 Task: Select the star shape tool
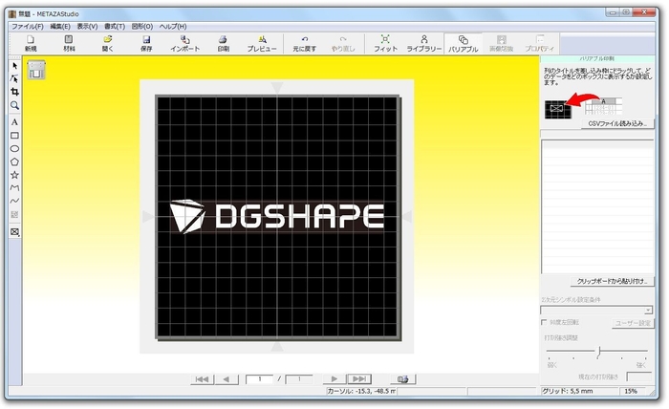pos(14,175)
